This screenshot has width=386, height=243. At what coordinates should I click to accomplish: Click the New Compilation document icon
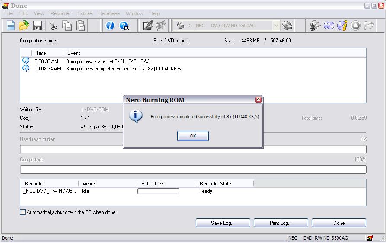tap(11, 26)
